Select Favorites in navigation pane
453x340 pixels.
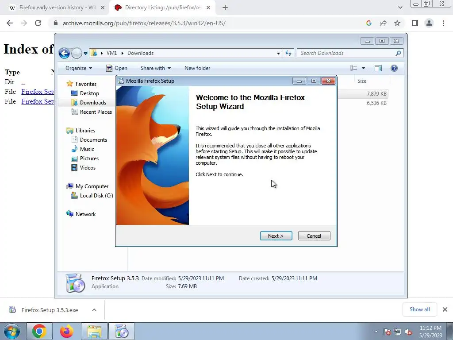tap(81, 84)
